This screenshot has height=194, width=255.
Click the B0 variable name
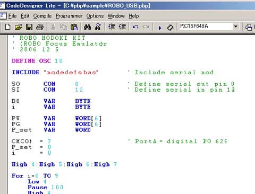point(15,101)
